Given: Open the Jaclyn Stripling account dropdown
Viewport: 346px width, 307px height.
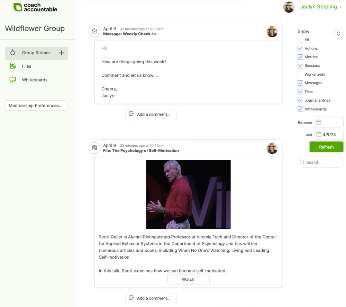Looking at the screenshot, I should pyautogui.click(x=321, y=7).
